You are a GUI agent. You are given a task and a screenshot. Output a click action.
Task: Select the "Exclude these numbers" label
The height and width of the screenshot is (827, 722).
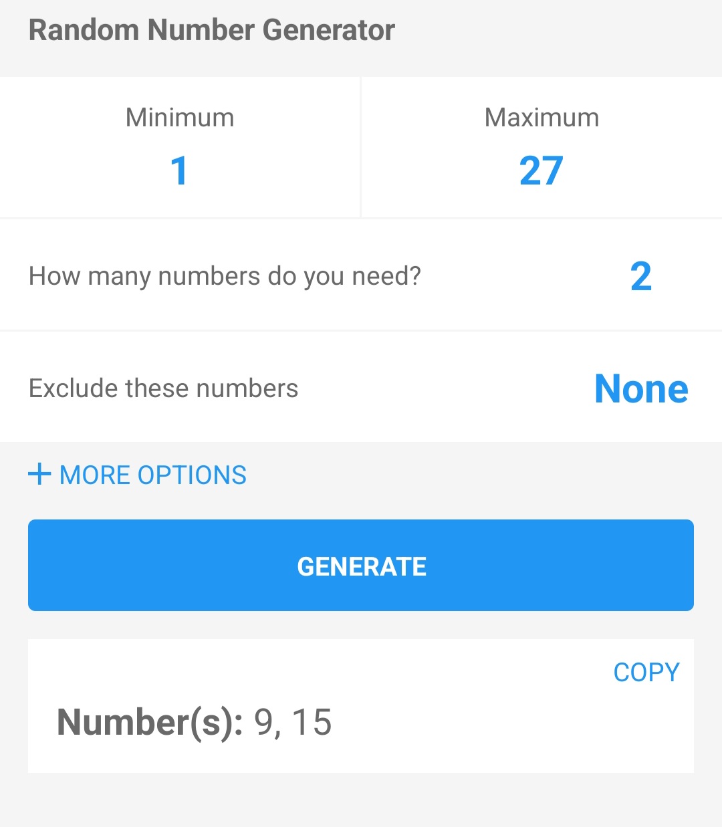click(x=163, y=388)
